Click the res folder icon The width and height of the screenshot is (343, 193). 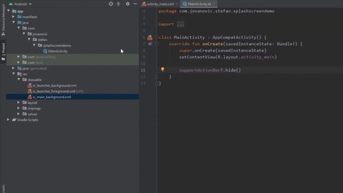19,74
